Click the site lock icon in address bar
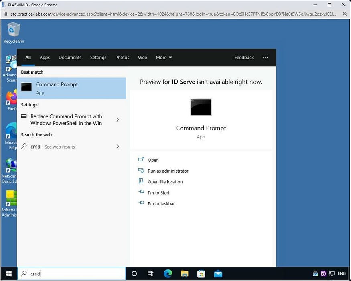 click(6, 14)
